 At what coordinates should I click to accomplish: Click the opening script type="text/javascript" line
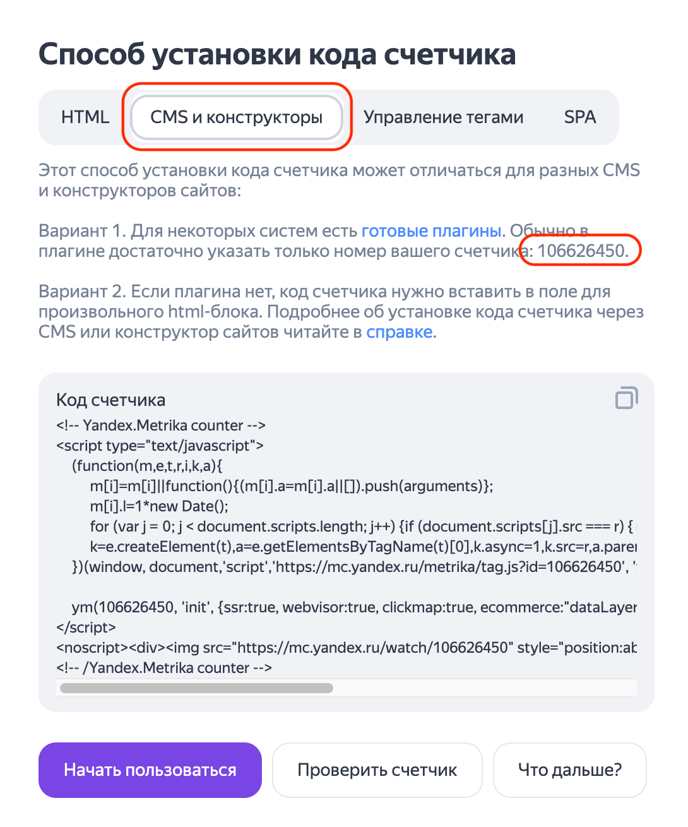pyautogui.click(x=160, y=446)
